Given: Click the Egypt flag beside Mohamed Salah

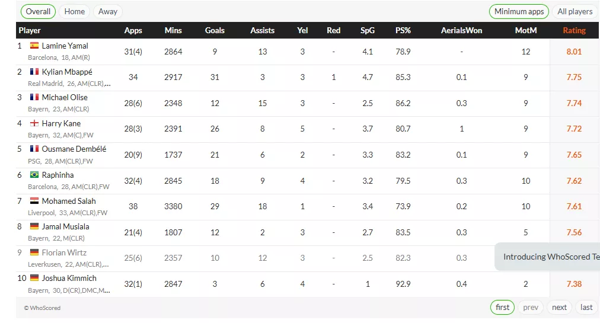Looking at the screenshot, I should pyautogui.click(x=34, y=201).
